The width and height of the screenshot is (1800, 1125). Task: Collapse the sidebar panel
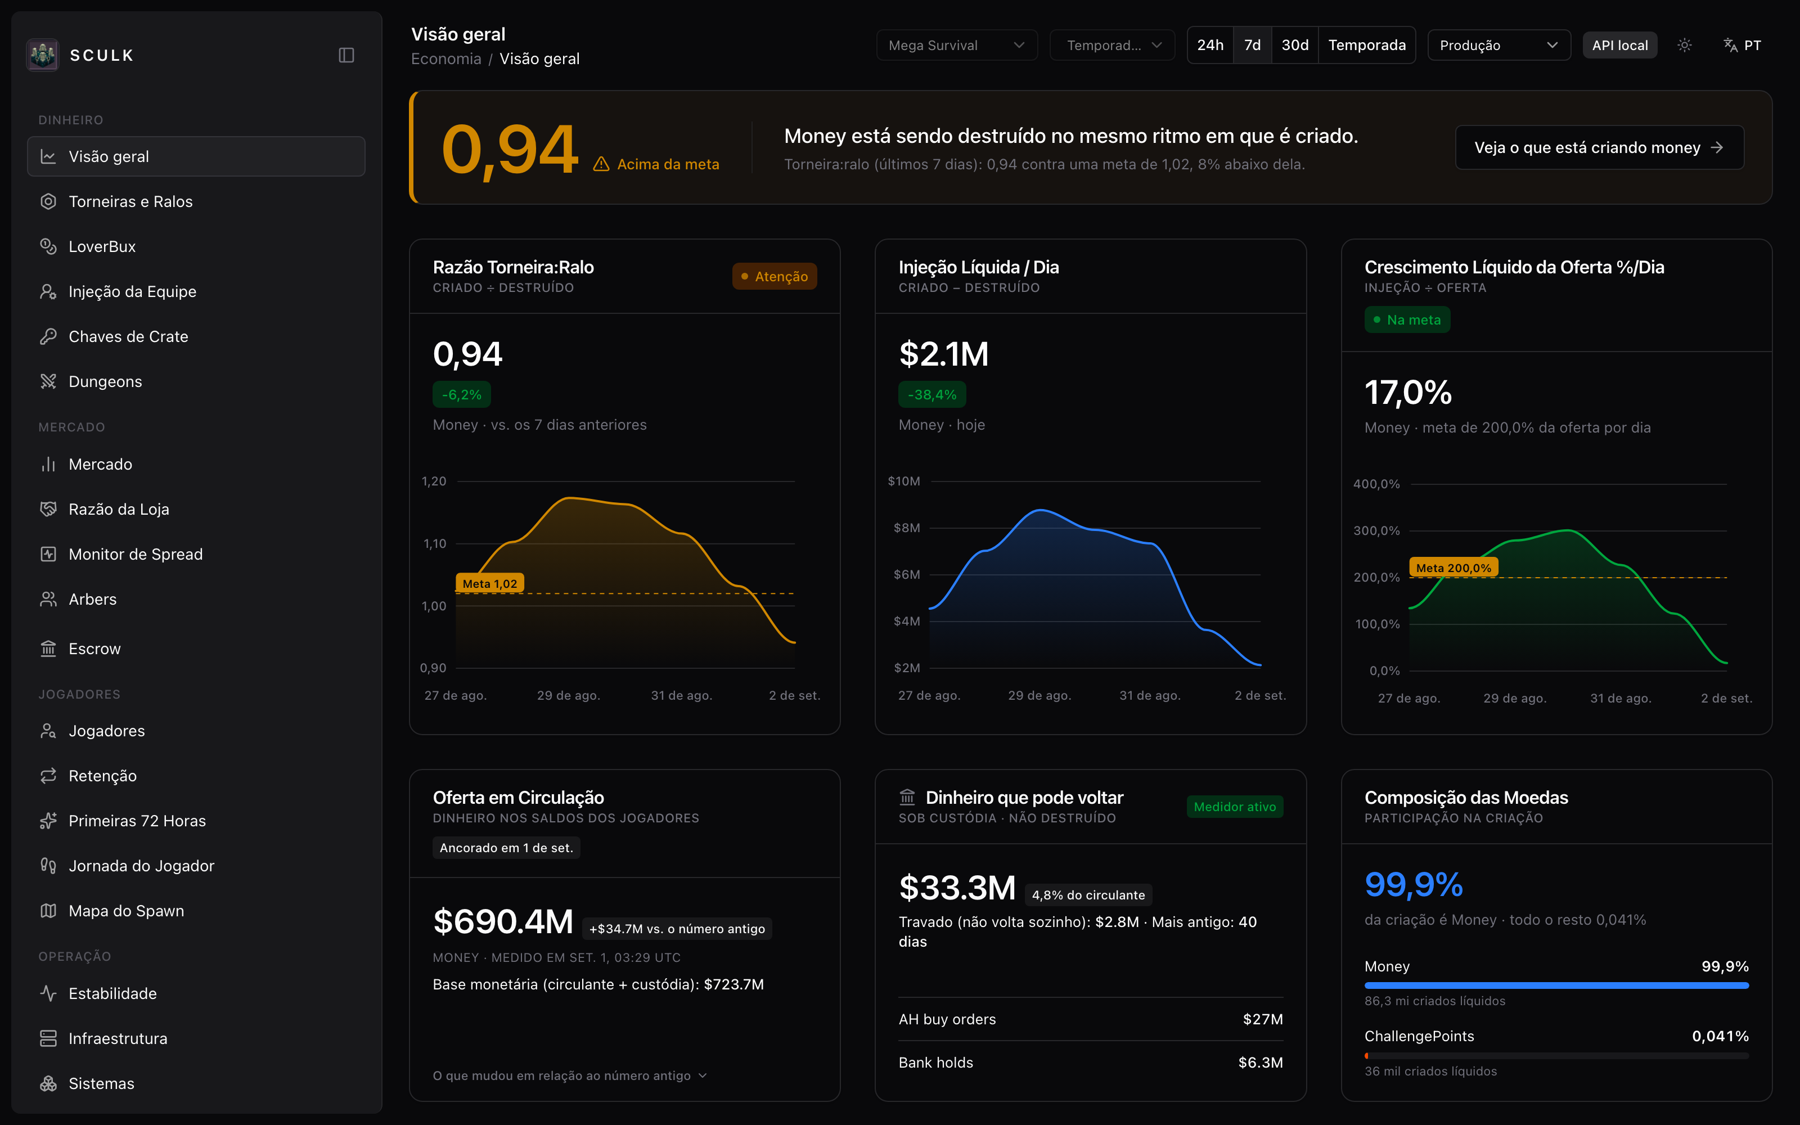click(x=346, y=55)
